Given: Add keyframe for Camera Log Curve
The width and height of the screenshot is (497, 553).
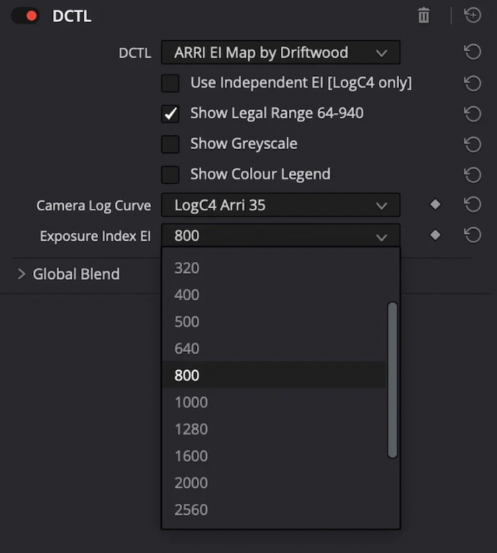Looking at the screenshot, I should [435, 205].
